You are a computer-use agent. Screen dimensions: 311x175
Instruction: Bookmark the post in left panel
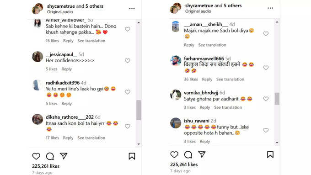click(x=132, y=156)
